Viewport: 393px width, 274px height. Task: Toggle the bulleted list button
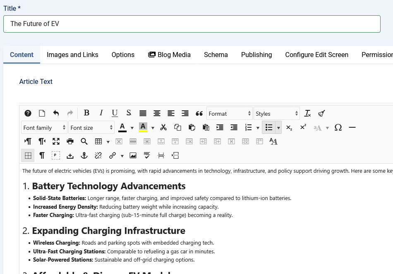point(268,127)
